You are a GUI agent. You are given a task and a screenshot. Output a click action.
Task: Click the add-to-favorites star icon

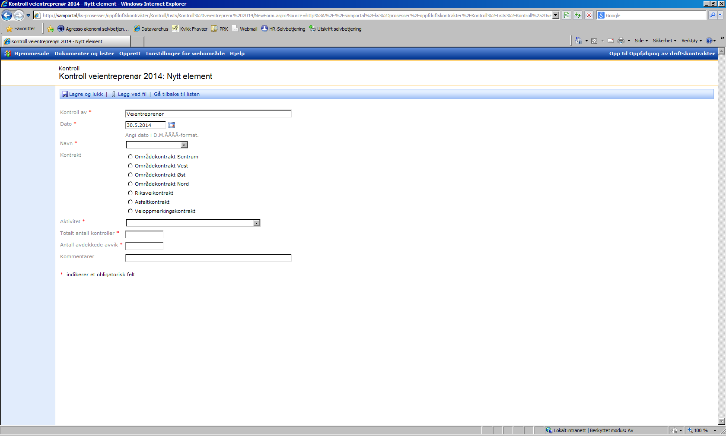[x=51, y=29]
